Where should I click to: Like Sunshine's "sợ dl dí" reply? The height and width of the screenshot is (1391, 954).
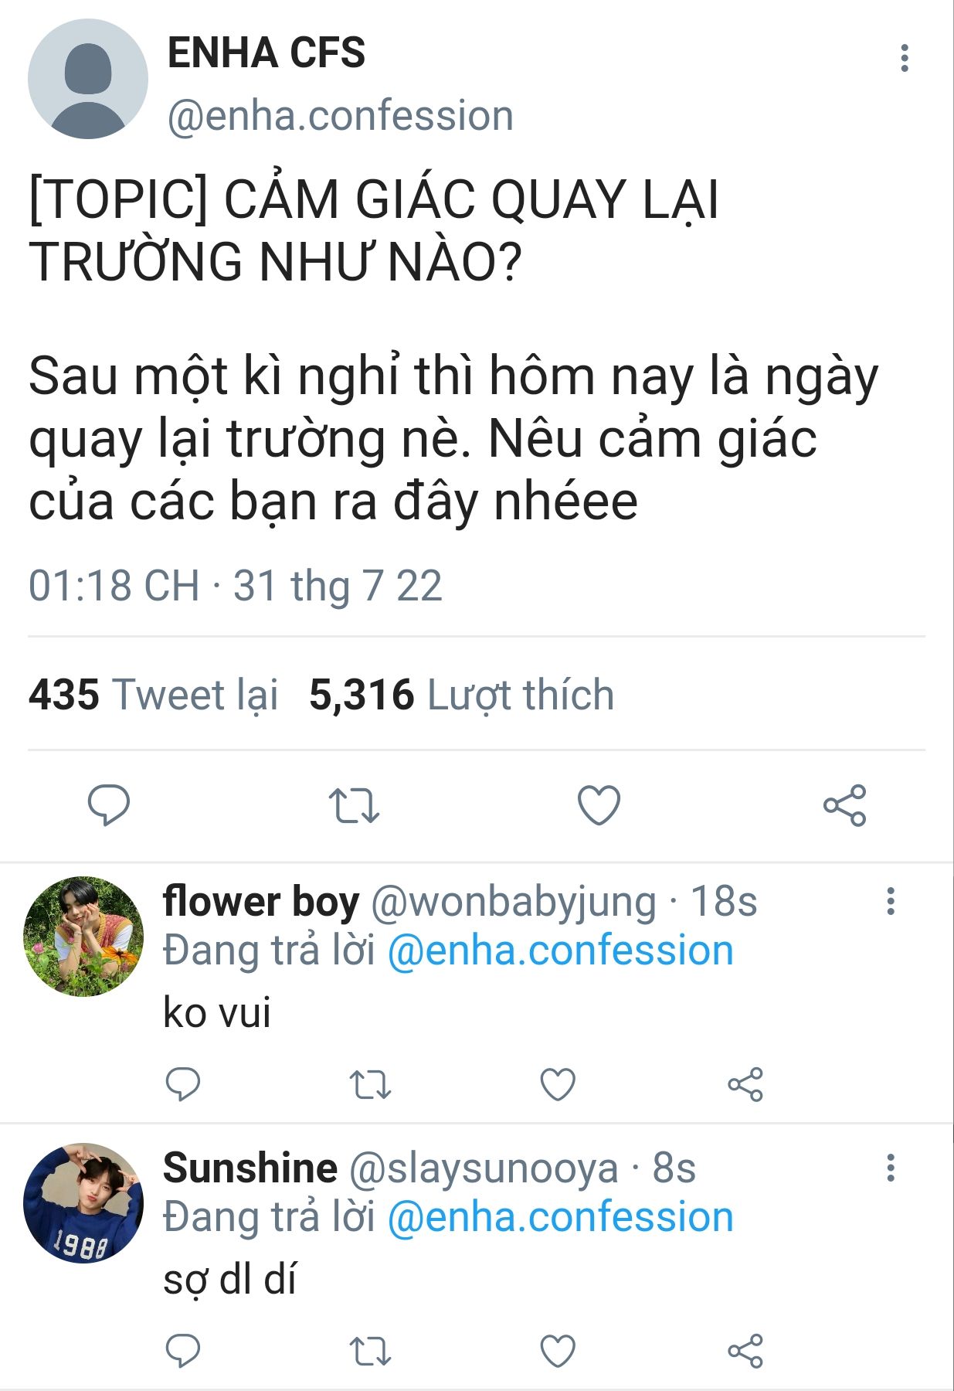[x=558, y=1351]
